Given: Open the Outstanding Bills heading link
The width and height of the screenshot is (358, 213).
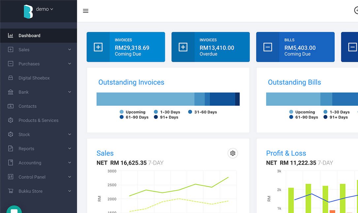Looking at the screenshot, I should point(294,82).
